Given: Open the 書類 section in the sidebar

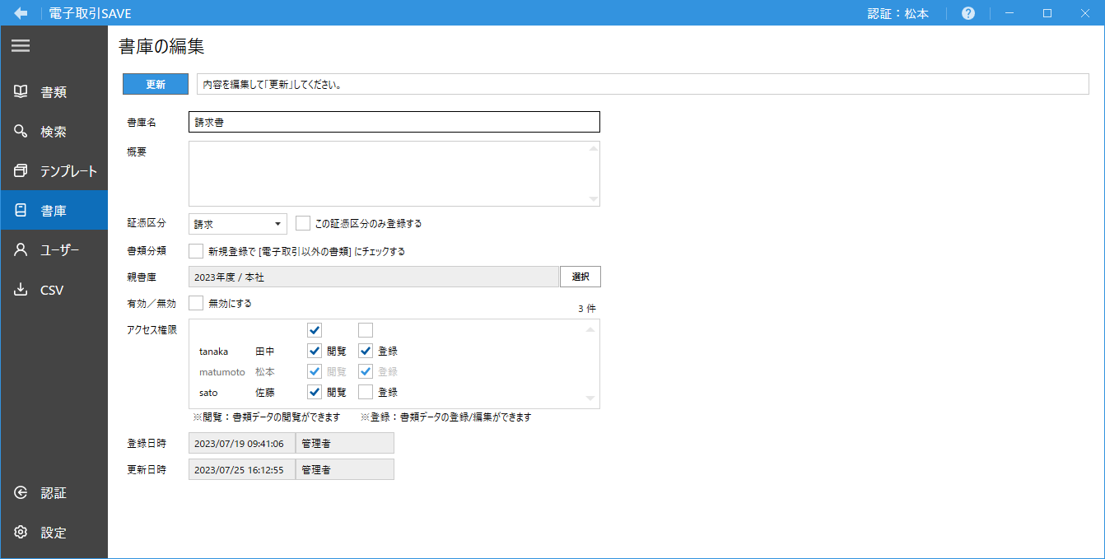Looking at the screenshot, I should click(x=54, y=91).
